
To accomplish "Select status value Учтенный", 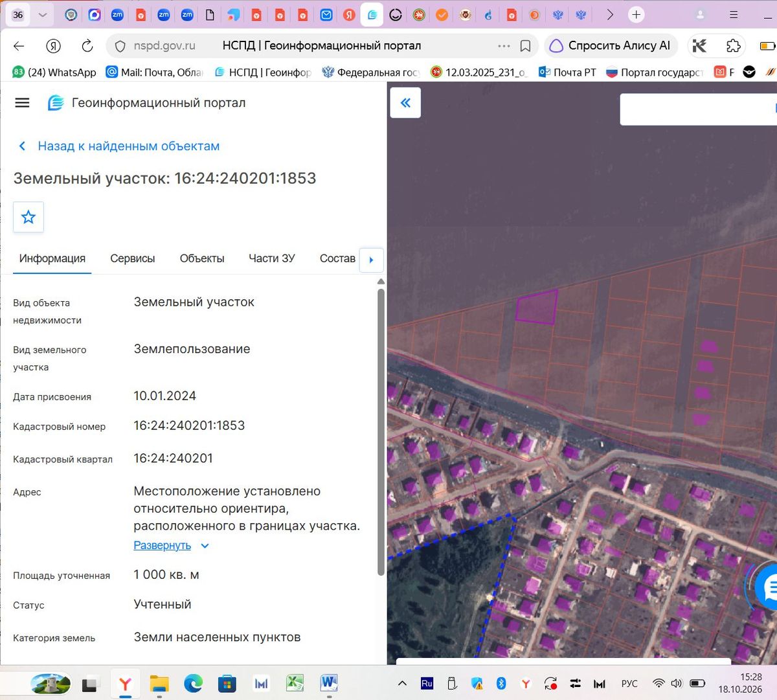I will pos(163,604).
